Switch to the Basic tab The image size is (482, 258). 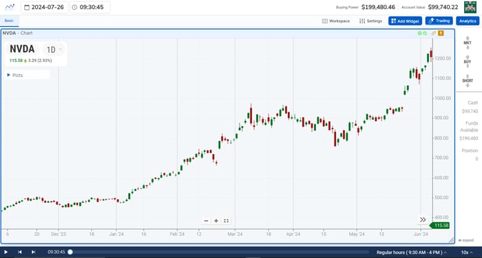pyautogui.click(x=9, y=21)
